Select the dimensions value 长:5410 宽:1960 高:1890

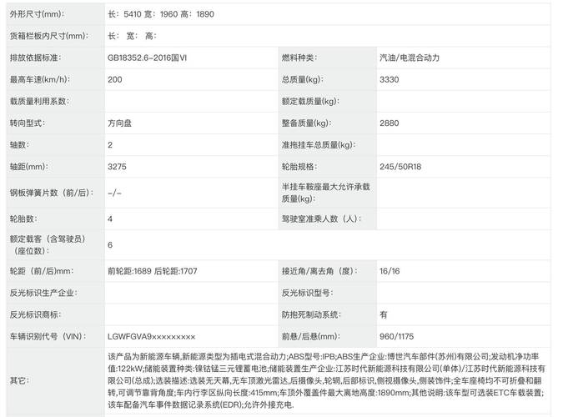pos(161,14)
